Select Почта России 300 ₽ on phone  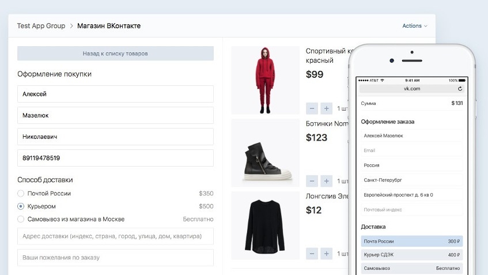[x=412, y=242]
